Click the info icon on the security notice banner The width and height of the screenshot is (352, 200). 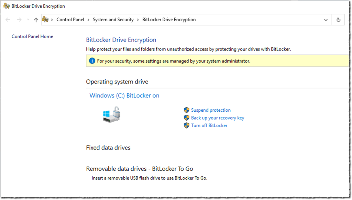pos(92,60)
